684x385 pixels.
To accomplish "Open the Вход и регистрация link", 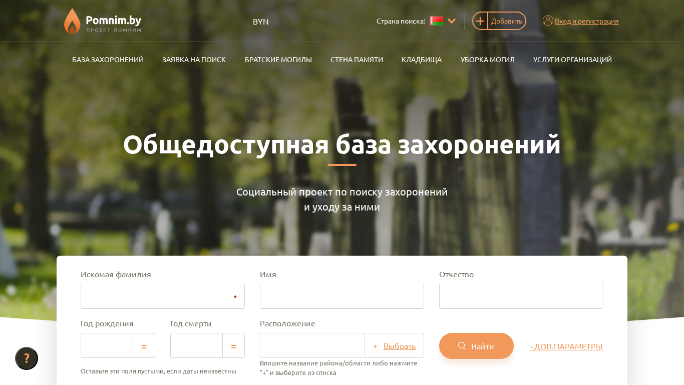I will click(x=586, y=21).
